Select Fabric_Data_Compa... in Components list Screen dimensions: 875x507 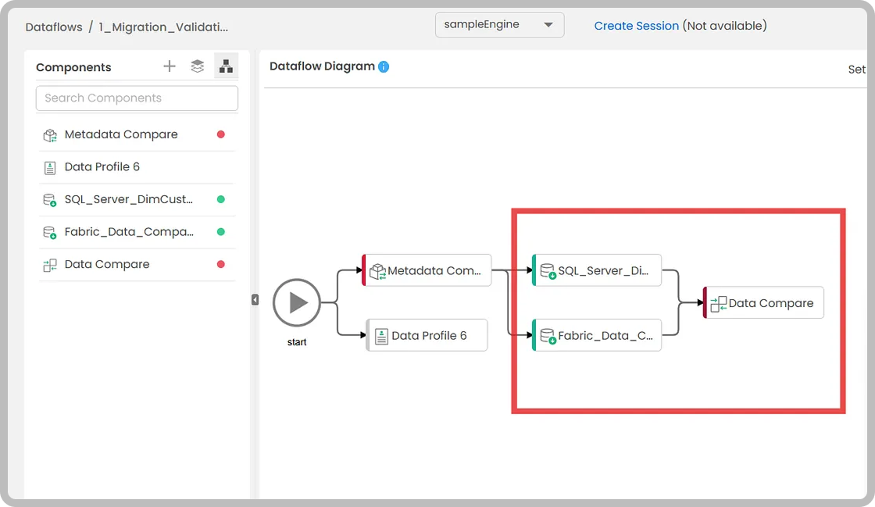click(137, 231)
